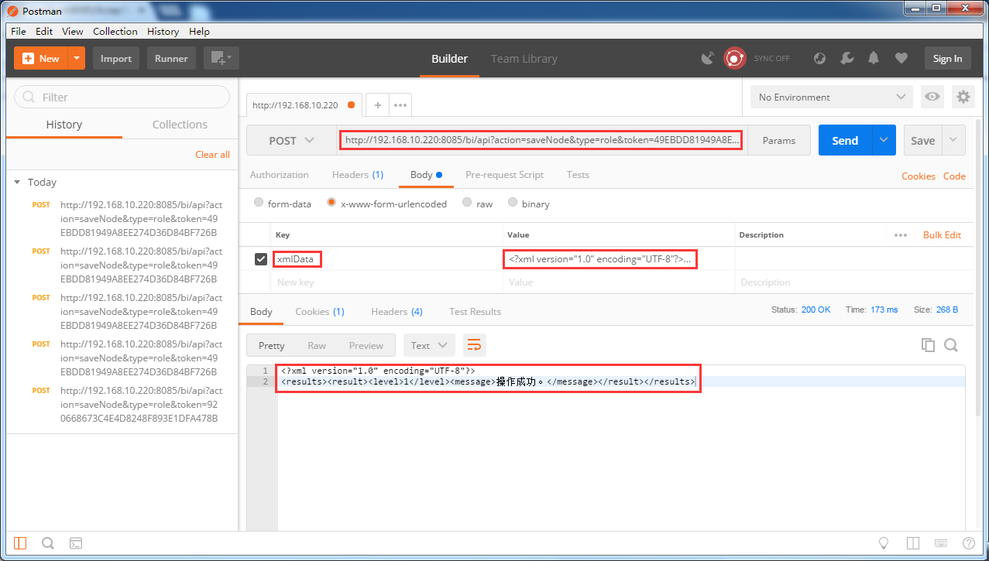Open the POST method dropdown
989x561 pixels.
pyautogui.click(x=291, y=141)
